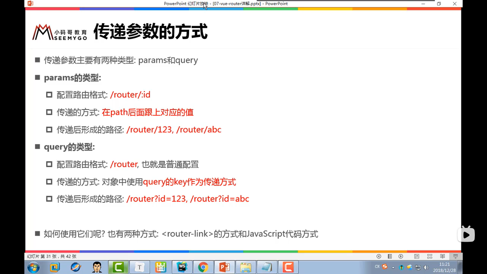Open the slide list menu icon

[x=390, y=256]
